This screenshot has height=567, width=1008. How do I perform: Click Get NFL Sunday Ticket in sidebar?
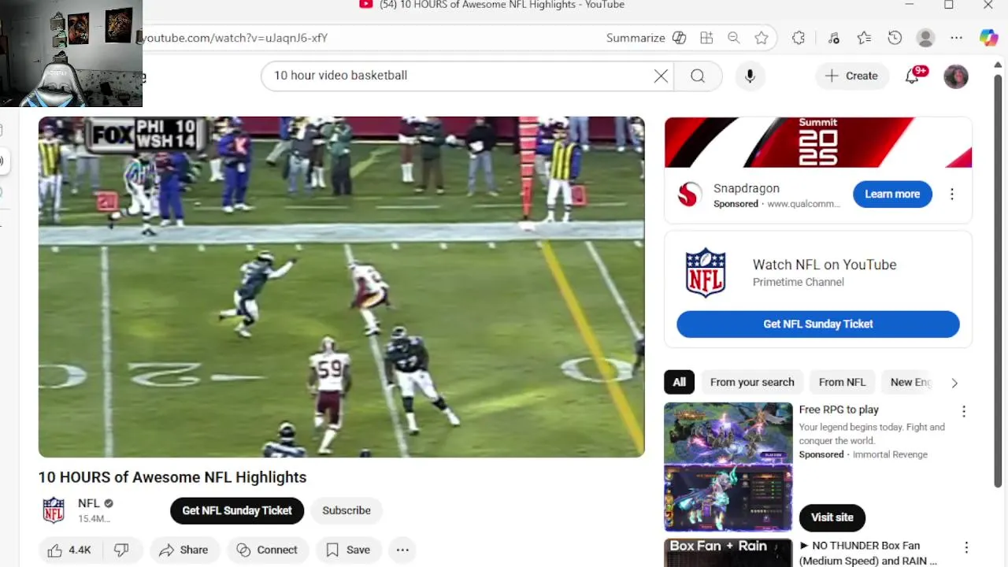coord(818,324)
